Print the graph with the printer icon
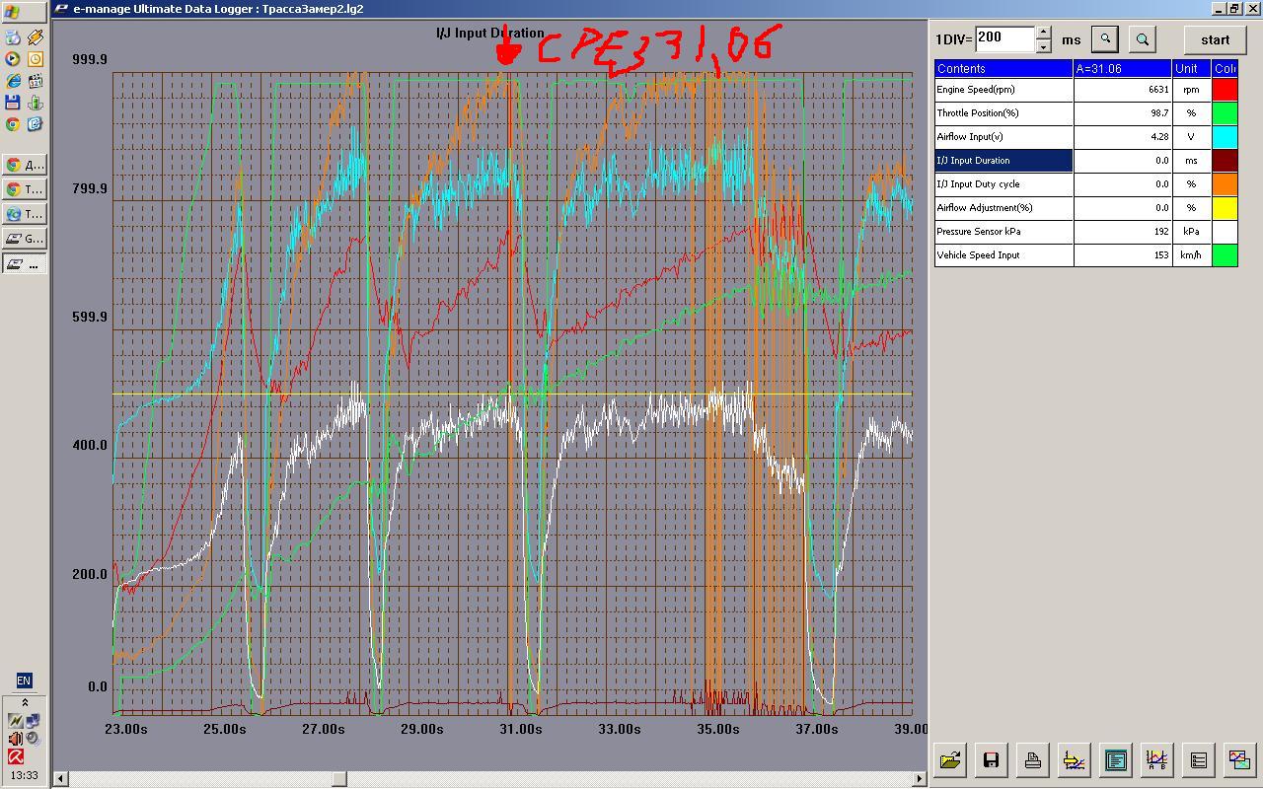 1033,760
